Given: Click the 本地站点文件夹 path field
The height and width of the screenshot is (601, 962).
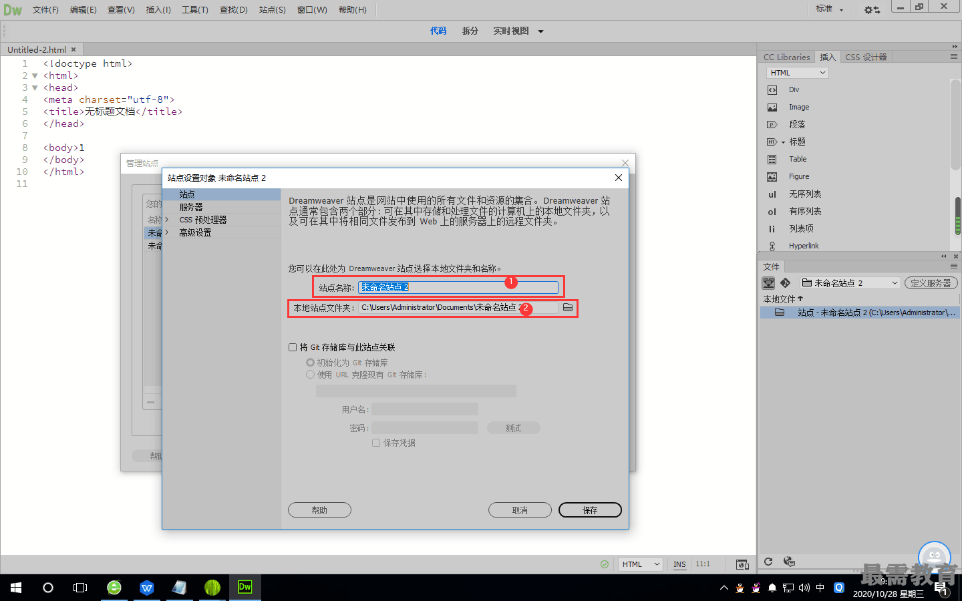Looking at the screenshot, I should (x=458, y=307).
